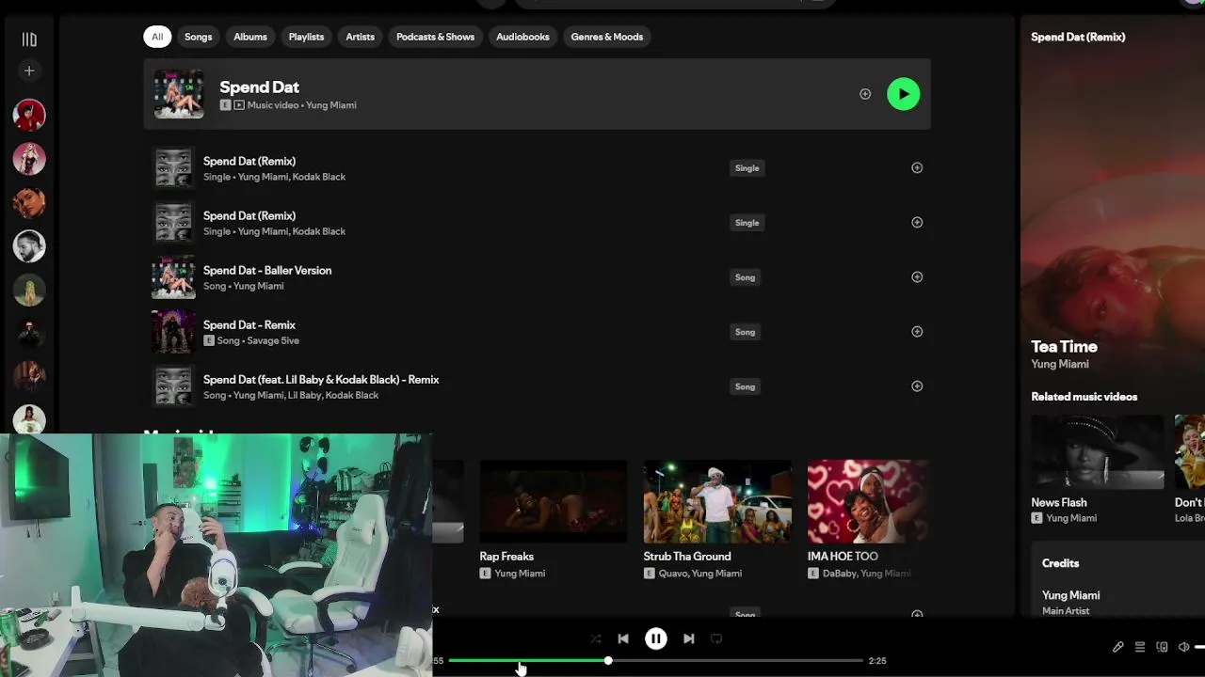The image size is (1205, 677).
Task: Go to DaBaby's artist page
Action: click(x=839, y=574)
